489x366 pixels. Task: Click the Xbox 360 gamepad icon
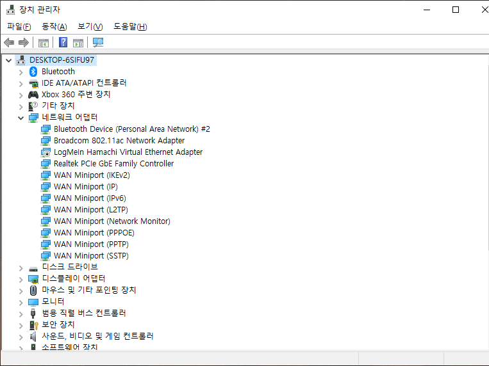(x=33, y=95)
